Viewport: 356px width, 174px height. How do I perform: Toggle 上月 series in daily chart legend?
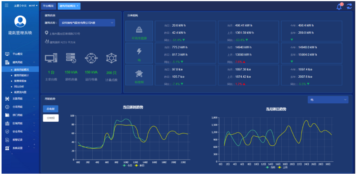[282, 167]
